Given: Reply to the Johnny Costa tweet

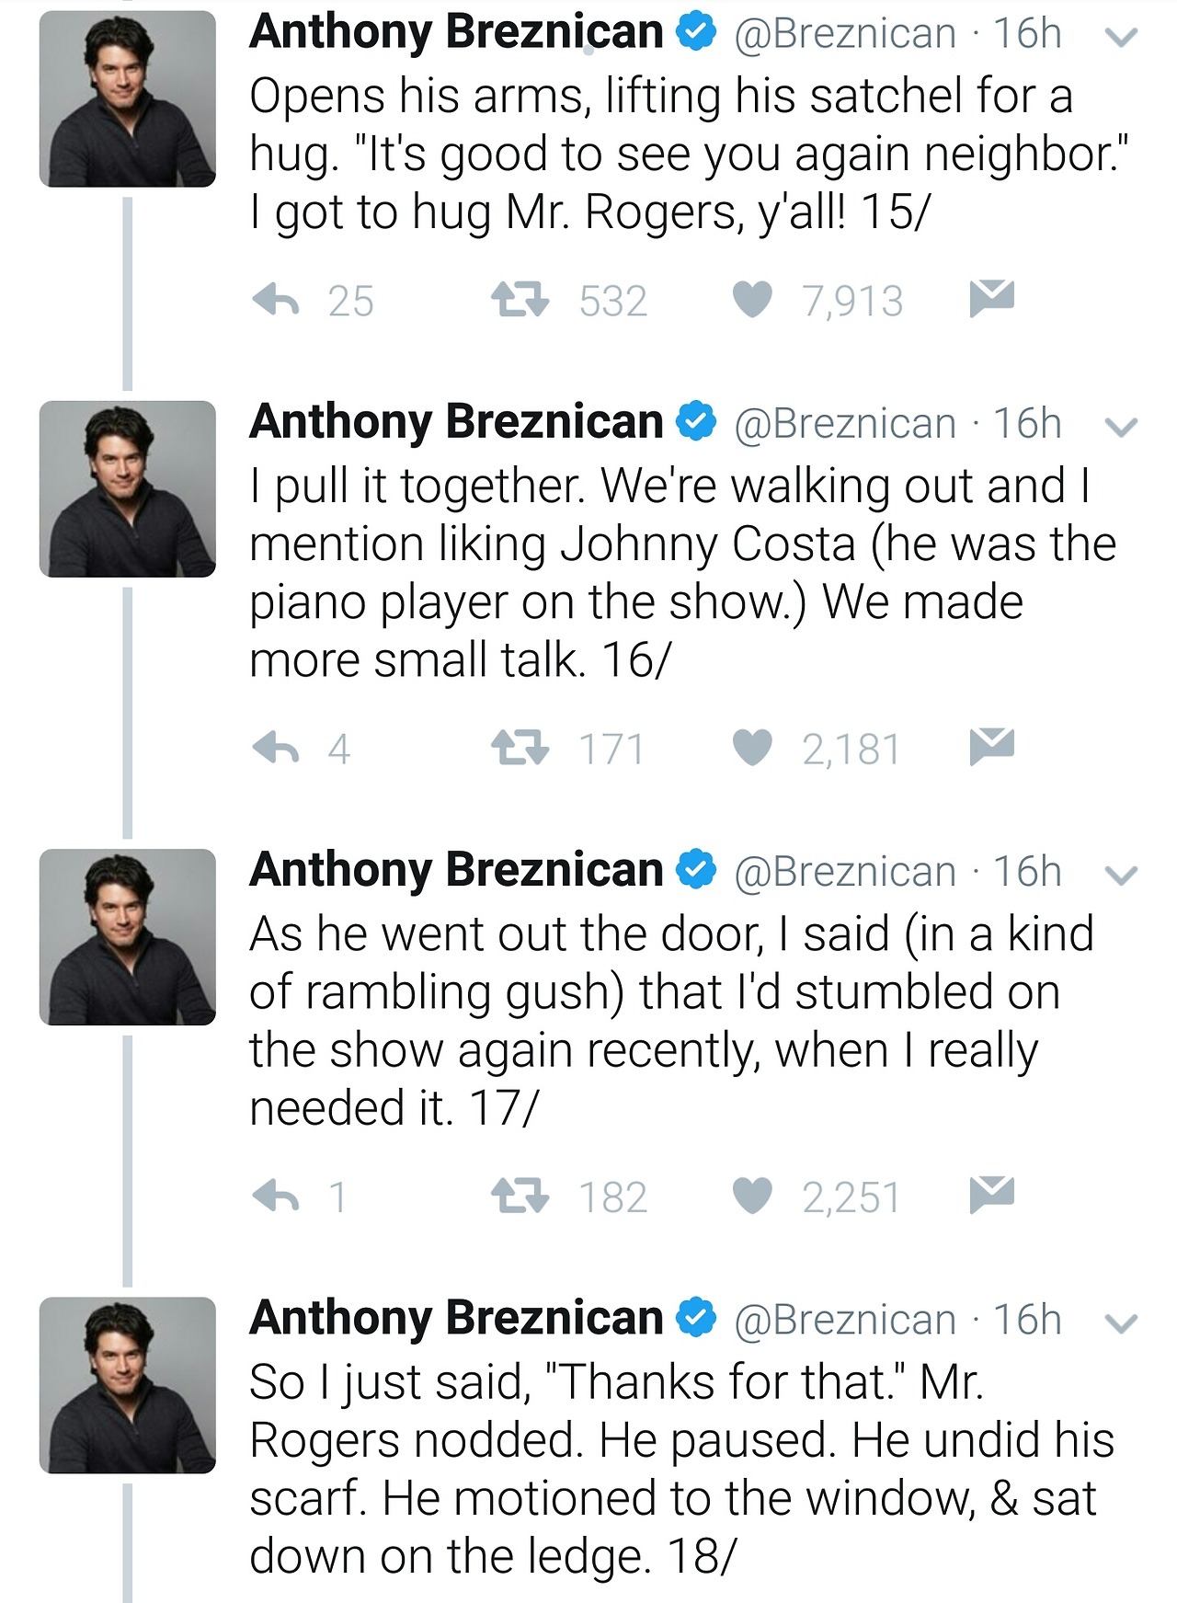Looking at the screenshot, I should 277,747.
